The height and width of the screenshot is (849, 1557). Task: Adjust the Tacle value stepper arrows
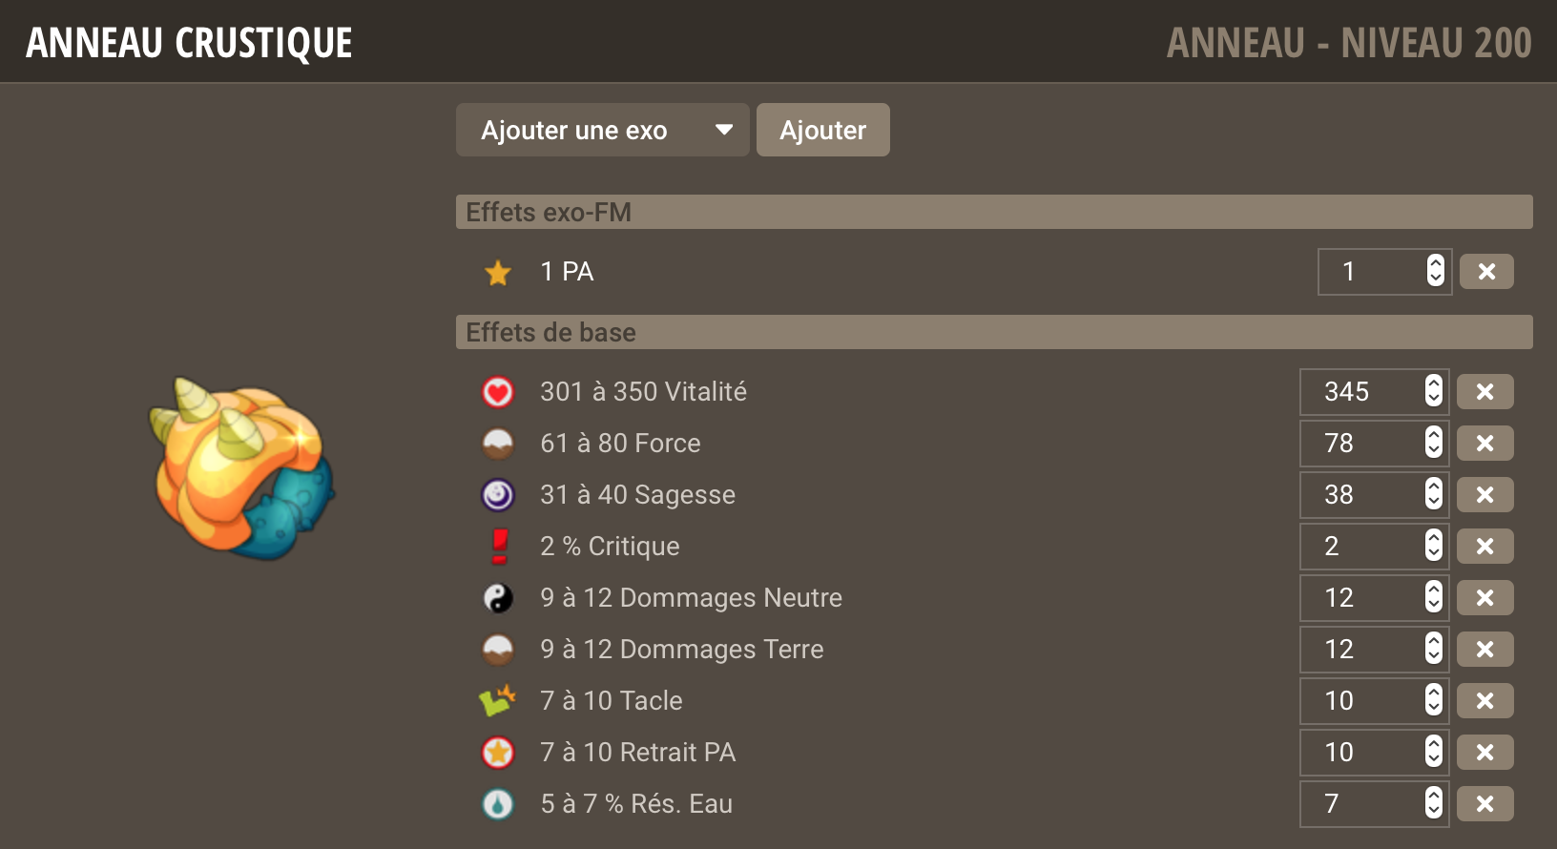pyautogui.click(x=1434, y=700)
